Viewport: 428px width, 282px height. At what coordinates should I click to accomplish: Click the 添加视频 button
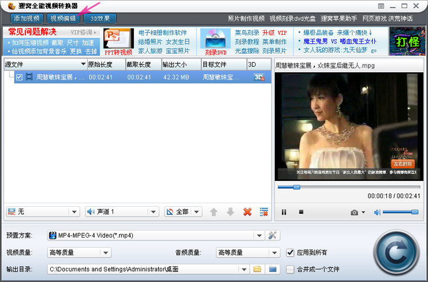click(27, 19)
